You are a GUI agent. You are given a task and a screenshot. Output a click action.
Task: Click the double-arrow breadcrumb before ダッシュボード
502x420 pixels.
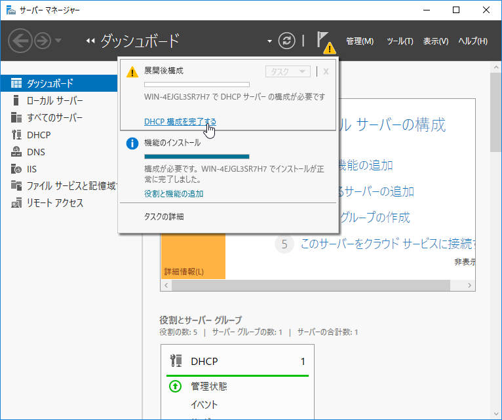(x=90, y=41)
